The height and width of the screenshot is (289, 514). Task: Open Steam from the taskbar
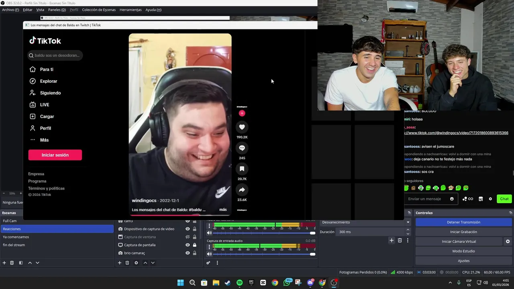pos(228,283)
